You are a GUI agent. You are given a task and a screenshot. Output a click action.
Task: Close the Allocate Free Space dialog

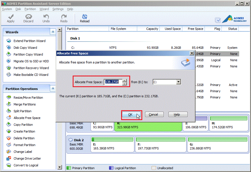[x=192, y=53]
